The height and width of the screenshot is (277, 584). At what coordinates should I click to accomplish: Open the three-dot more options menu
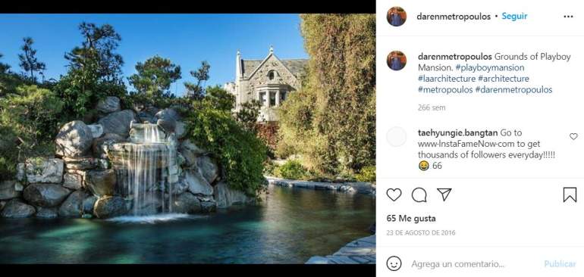tap(568, 17)
